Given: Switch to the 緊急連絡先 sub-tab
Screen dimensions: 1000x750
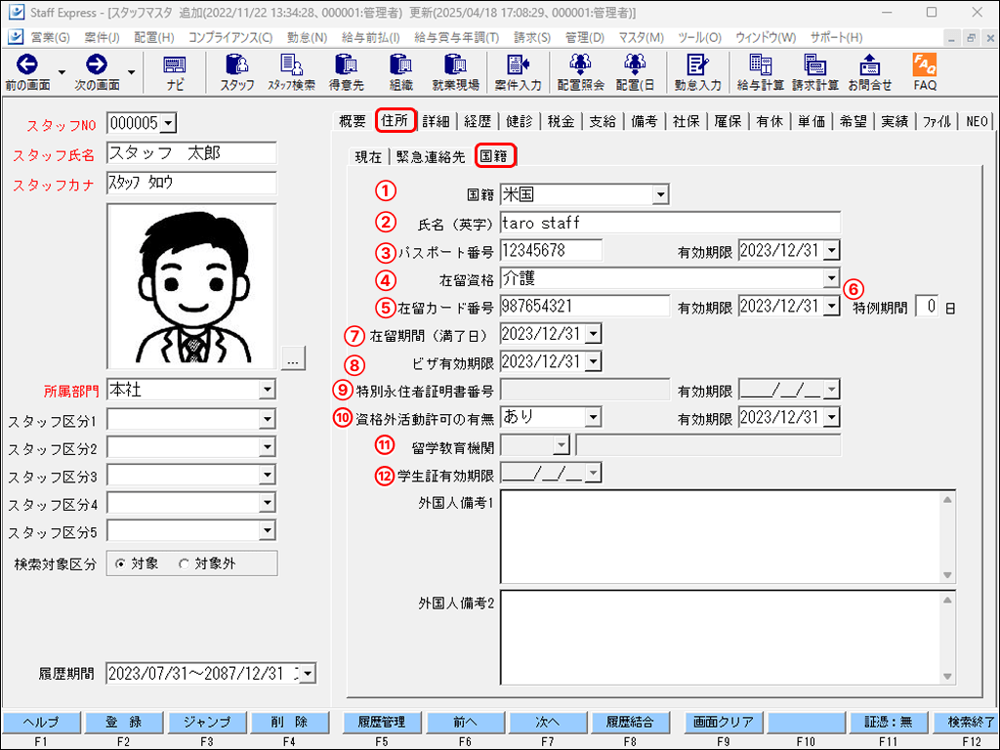Looking at the screenshot, I should pos(431,156).
